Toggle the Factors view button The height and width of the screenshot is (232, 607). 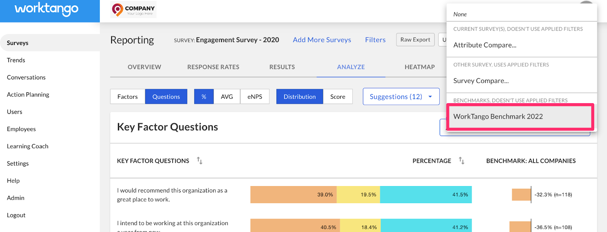pyautogui.click(x=127, y=96)
